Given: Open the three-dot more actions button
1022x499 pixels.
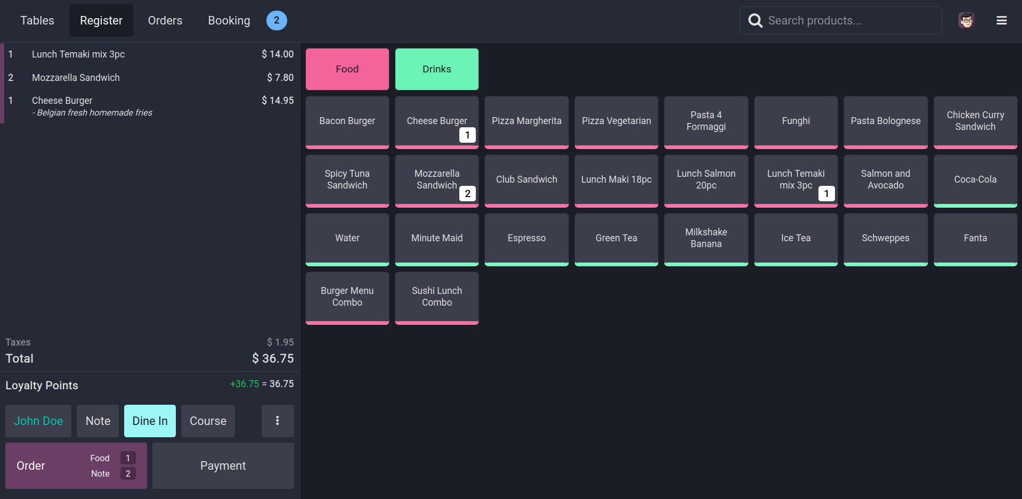Looking at the screenshot, I should point(277,421).
